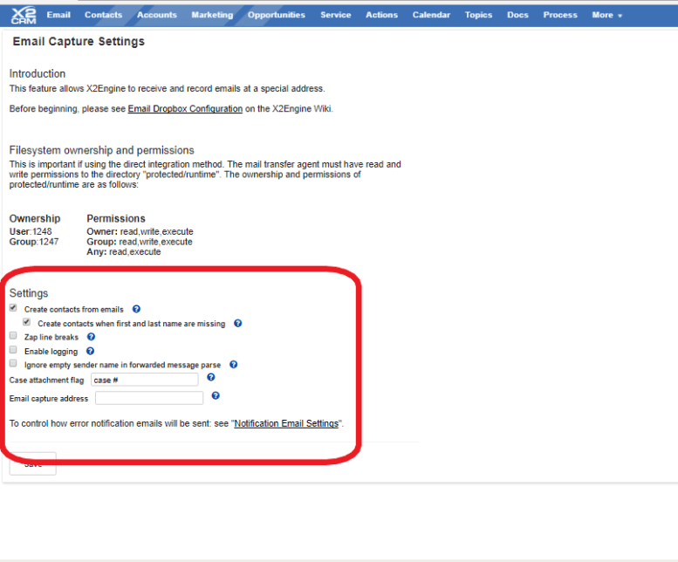Screen dimensions: 678x562
Task: Open the Zap line breaks help icon
Action: coord(91,337)
